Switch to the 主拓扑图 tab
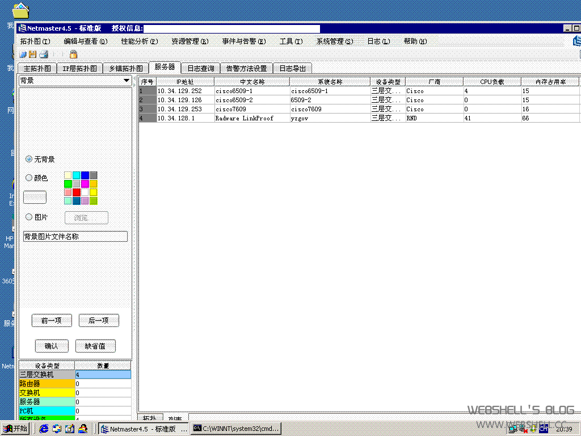The height and width of the screenshot is (436, 581). (37, 68)
